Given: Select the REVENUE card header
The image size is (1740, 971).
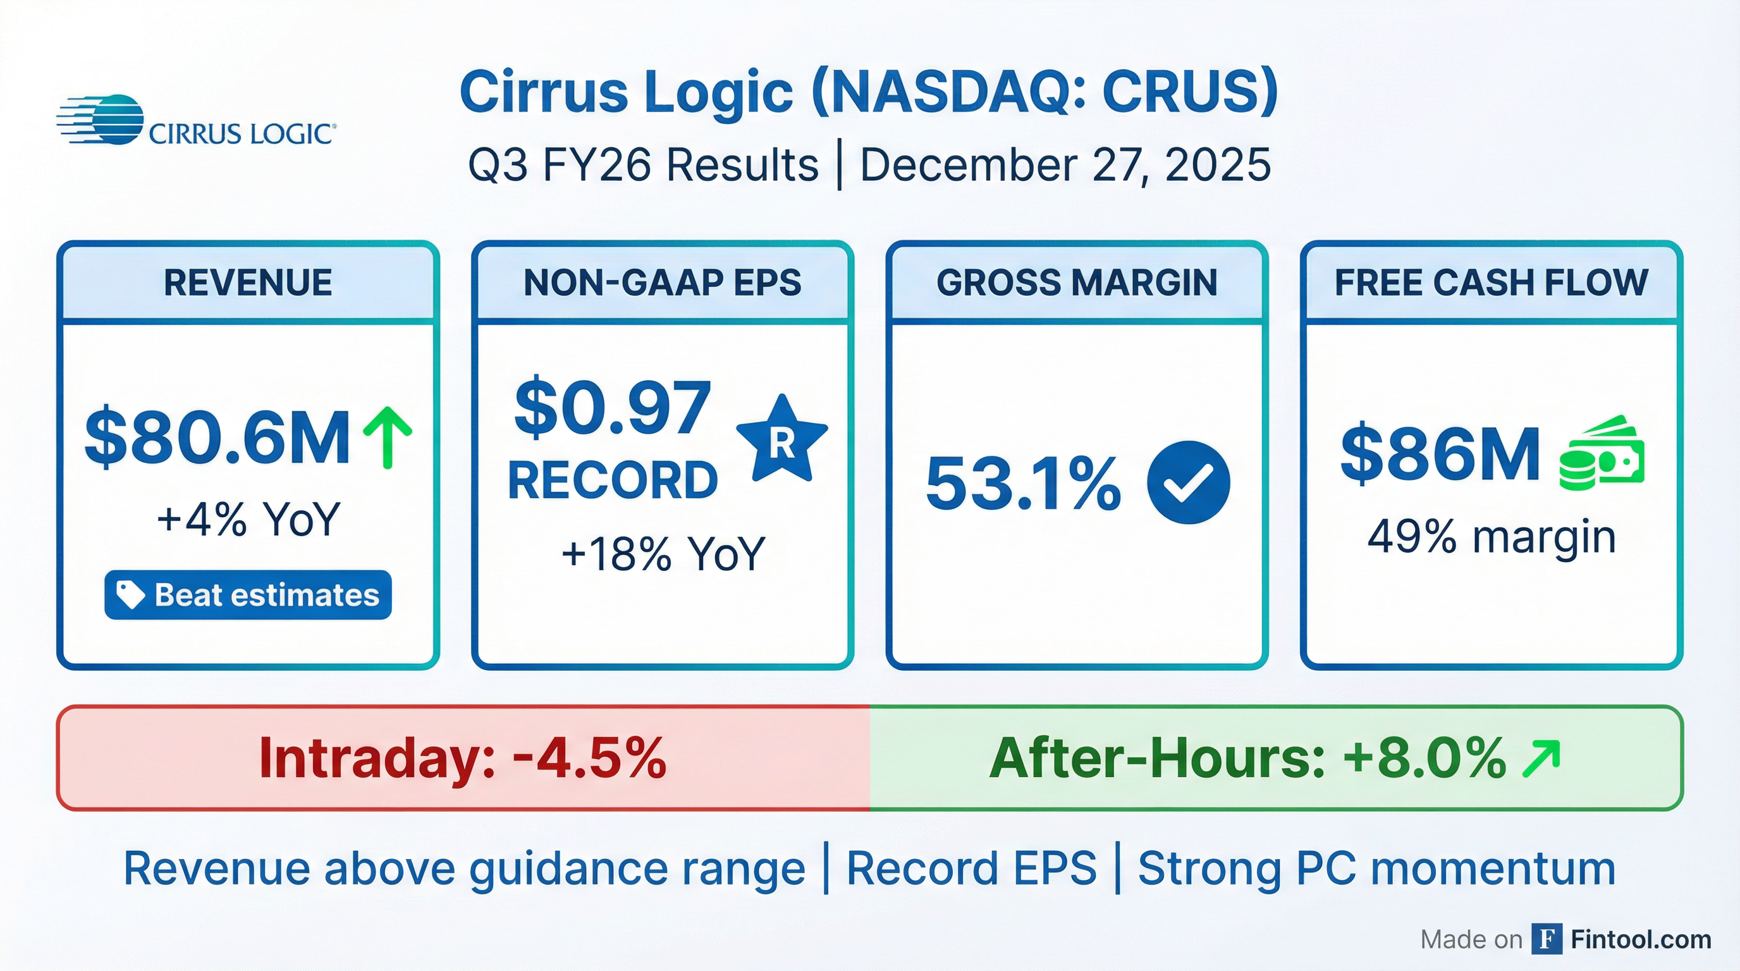Looking at the screenshot, I should coord(248,282).
